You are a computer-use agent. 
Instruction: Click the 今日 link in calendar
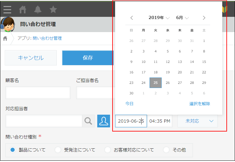[x=129, y=104]
